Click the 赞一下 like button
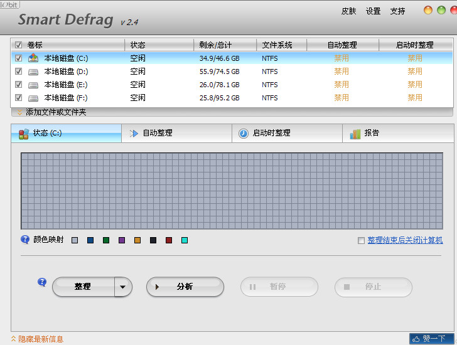457x345 pixels. pyautogui.click(x=432, y=339)
